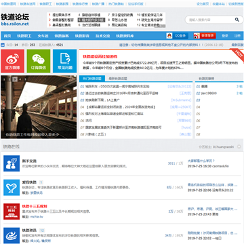Open moderator link michle-lw
The height and width of the screenshot is (244, 244).
(x=37, y=217)
